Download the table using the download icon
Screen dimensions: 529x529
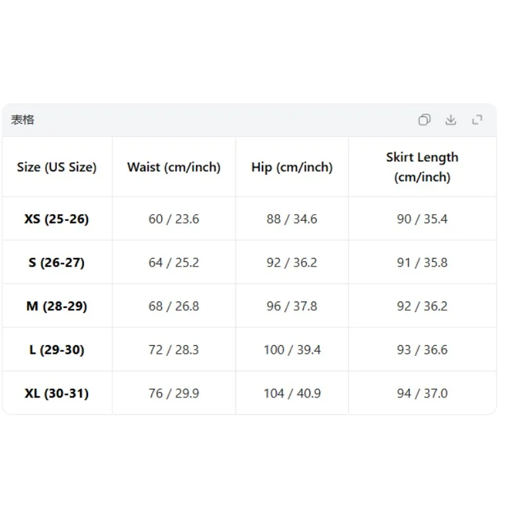coord(451,120)
